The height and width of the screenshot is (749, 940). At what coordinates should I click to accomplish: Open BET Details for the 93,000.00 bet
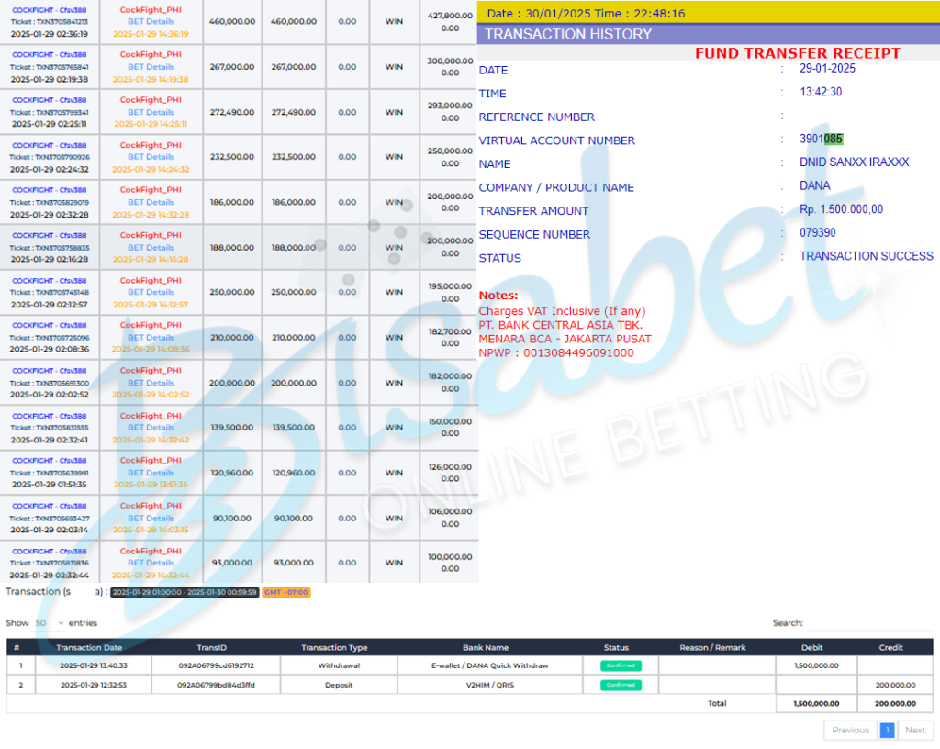coord(151,563)
